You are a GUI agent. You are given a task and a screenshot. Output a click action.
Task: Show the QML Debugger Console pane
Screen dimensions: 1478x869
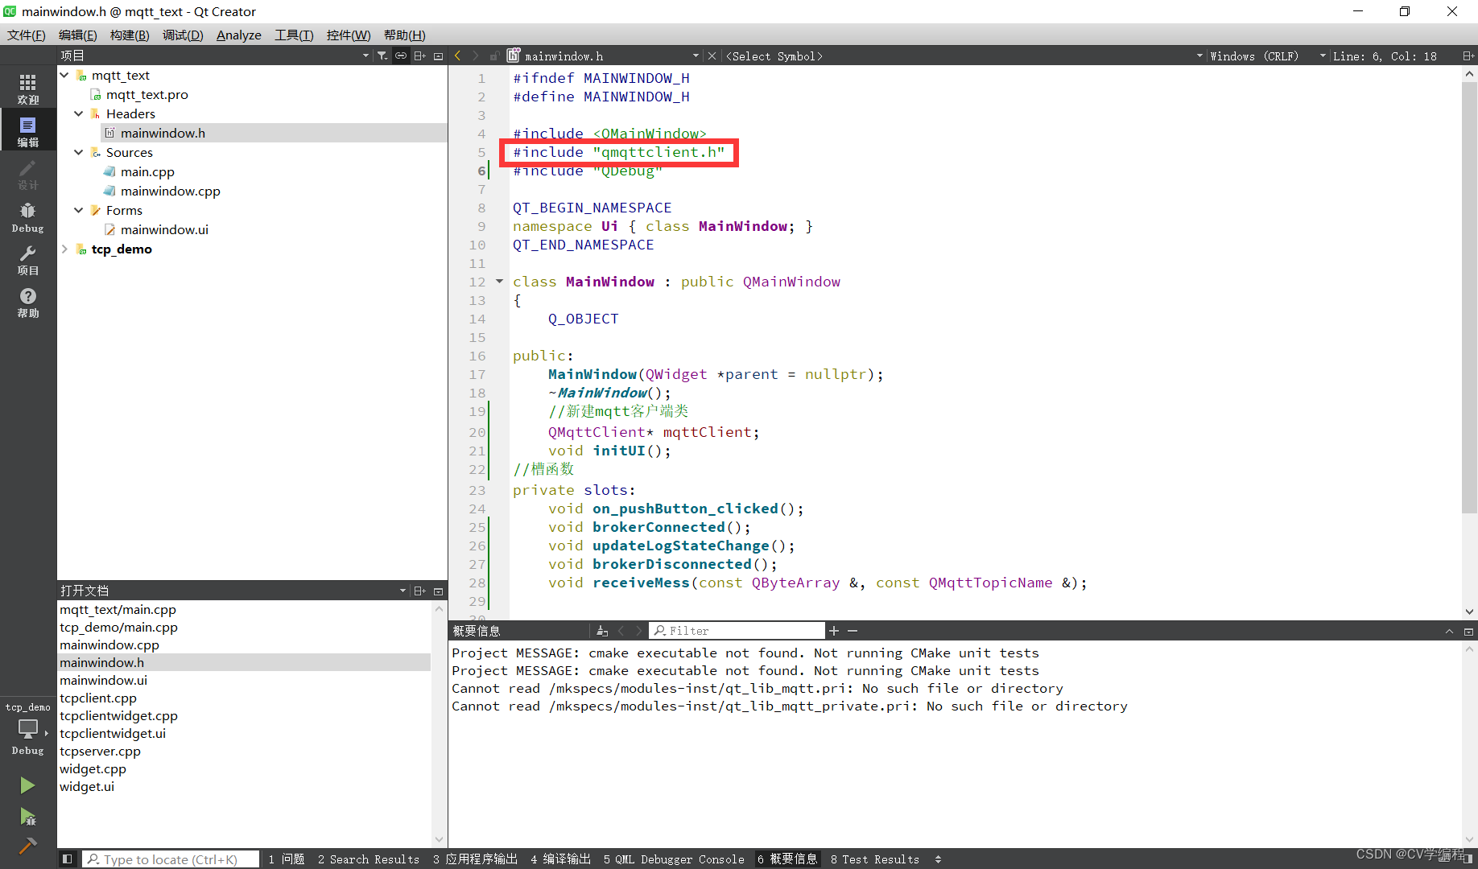coord(674,859)
